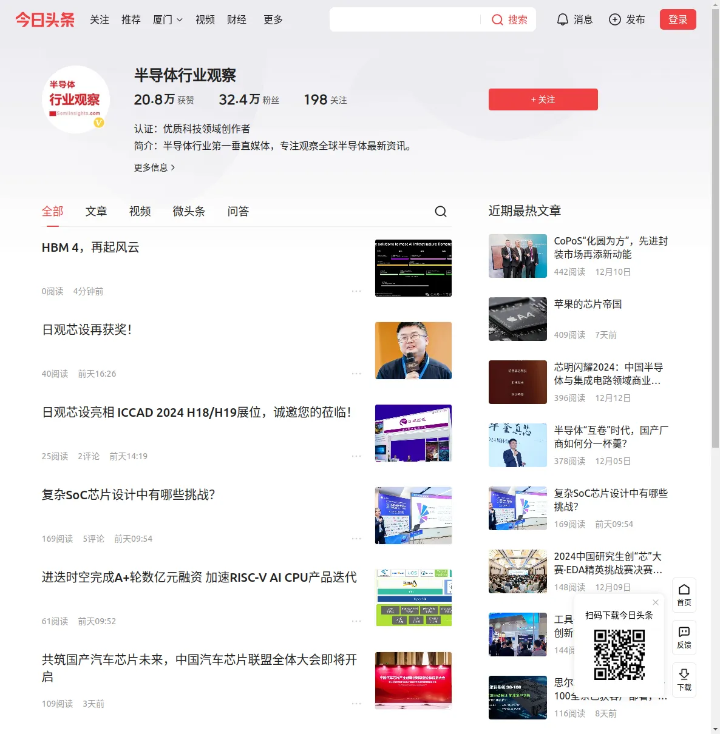Switch to the 文章 tab
The width and height of the screenshot is (720, 734).
(97, 211)
